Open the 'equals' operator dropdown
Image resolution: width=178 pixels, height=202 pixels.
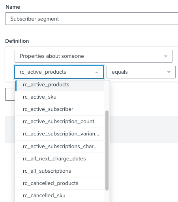(x=141, y=72)
